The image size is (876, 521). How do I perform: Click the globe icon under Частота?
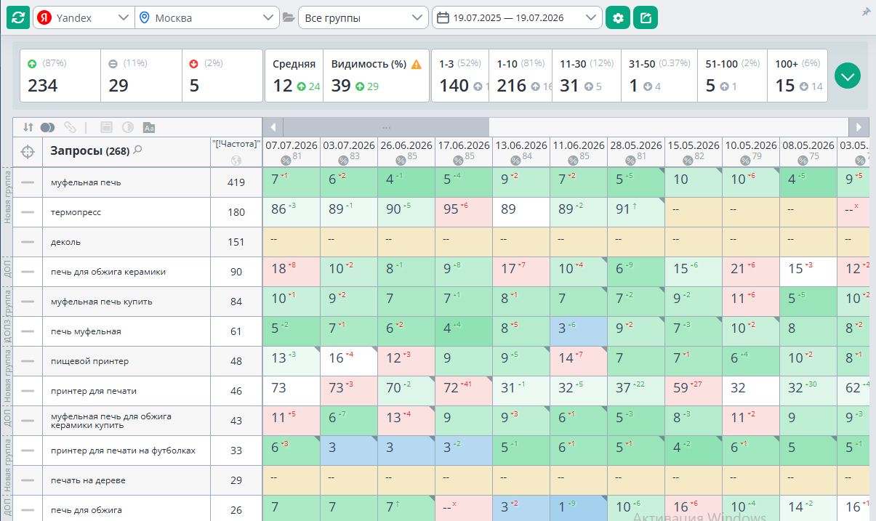click(236, 161)
